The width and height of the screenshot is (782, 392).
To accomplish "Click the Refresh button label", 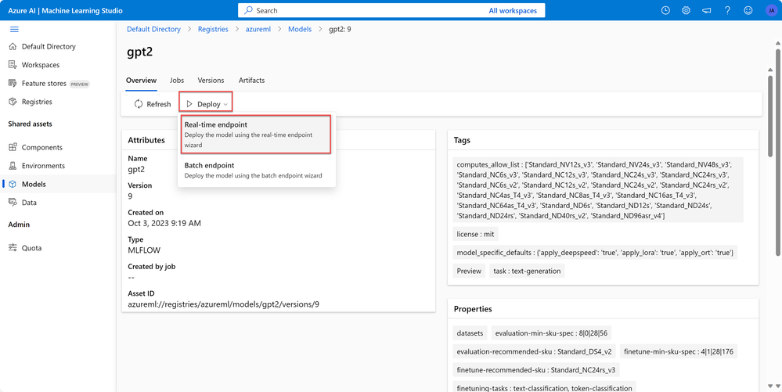I will [x=159, y=104].
